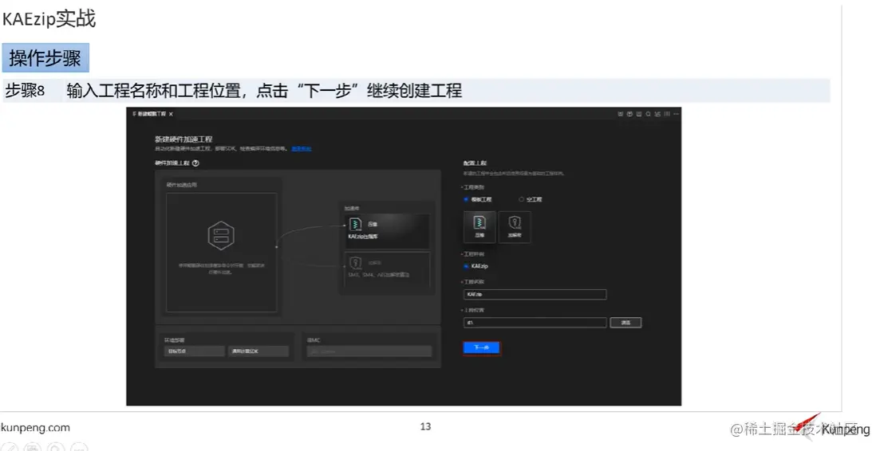The width and height of the screenshot is (872, 451).
Task: Click the project location field showing d:\
Action: [x=535, y=322]
